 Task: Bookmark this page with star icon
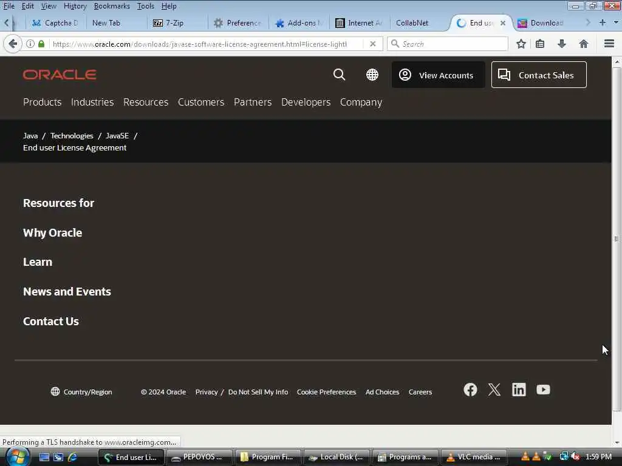521,44
